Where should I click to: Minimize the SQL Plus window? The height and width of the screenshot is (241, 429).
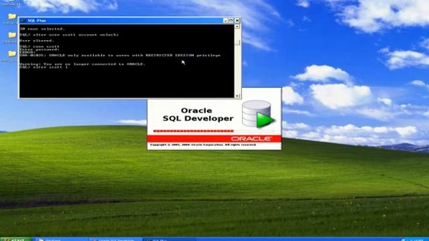point(225,21)
